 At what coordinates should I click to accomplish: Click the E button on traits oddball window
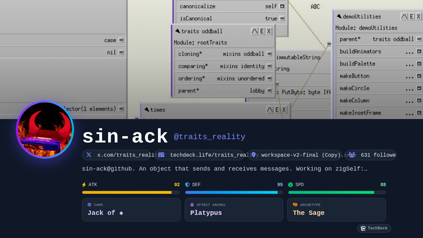pyautogui.click(x=262, y=31)
